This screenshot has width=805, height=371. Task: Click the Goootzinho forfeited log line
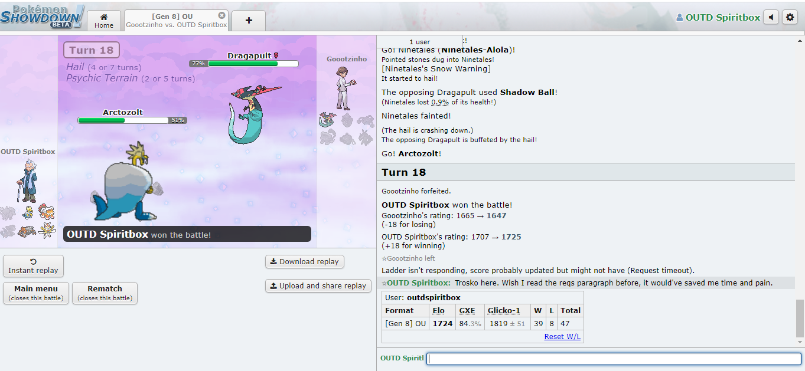[x=416, y=191]
